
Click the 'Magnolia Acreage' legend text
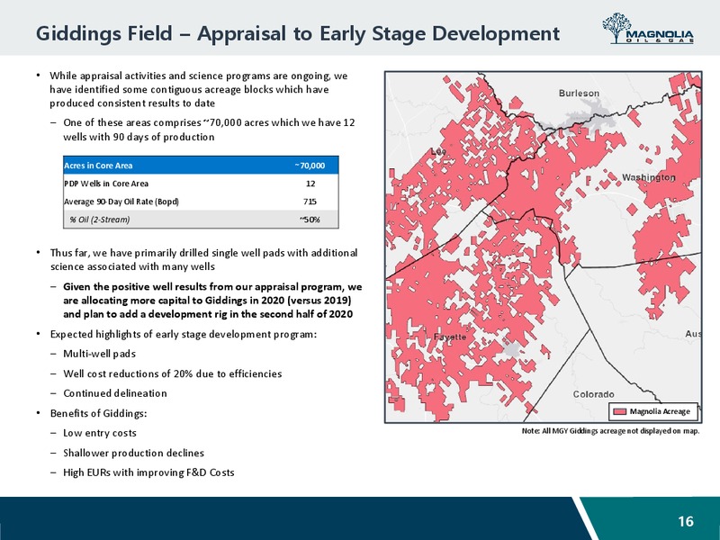660,411
